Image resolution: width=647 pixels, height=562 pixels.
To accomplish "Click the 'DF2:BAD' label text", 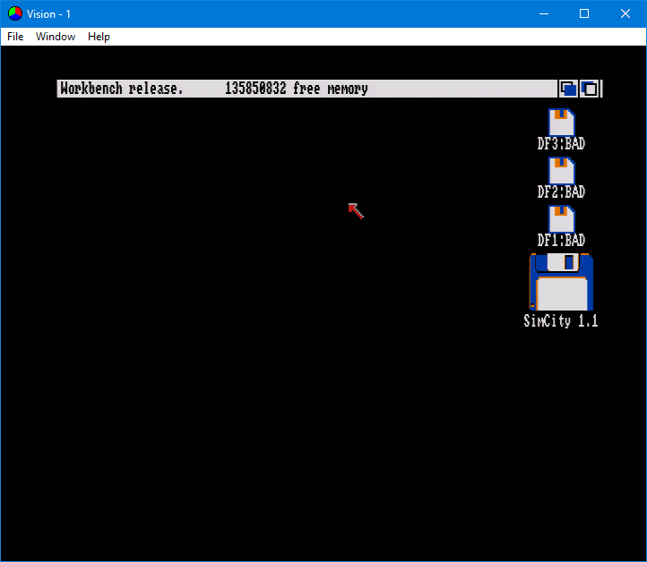I will tap(561, 192).
